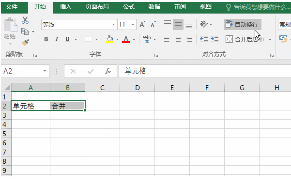This screenshot has height=186, width=291.
Task: Apply the yellow fill color
Action: click(109, 39)
